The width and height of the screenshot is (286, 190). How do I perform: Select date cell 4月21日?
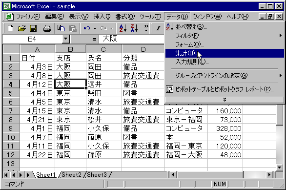[37, 120]
